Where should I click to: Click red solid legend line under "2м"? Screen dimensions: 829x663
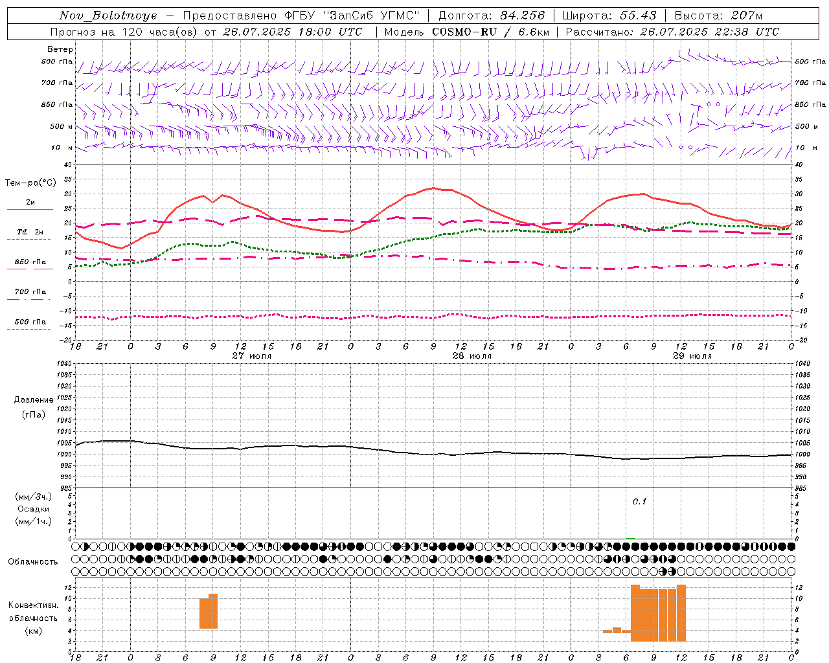(x=30, y=210)
